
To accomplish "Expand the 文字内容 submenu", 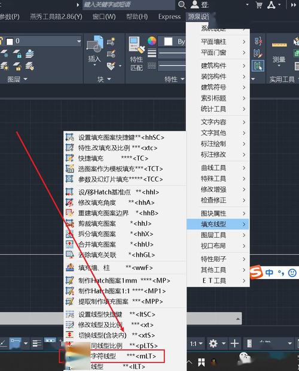I will (x=218, y=122).
